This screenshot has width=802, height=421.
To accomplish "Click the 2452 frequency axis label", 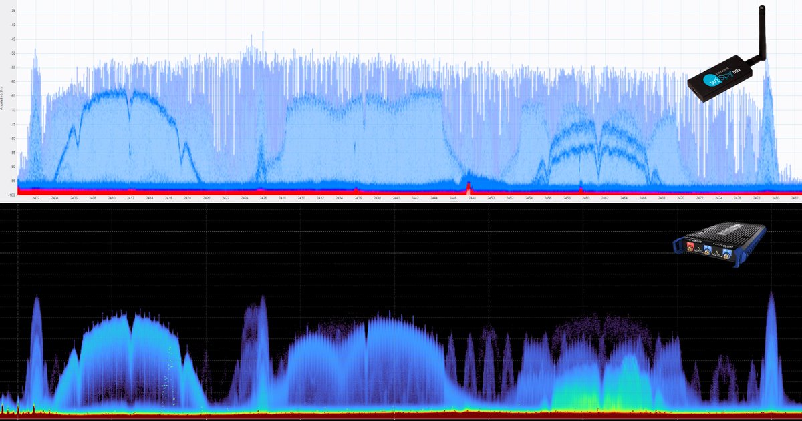I will pos(510,198).
